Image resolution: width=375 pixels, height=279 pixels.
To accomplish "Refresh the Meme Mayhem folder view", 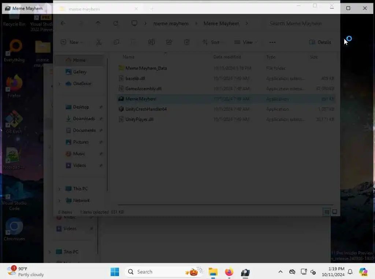I will click(116, 23).
